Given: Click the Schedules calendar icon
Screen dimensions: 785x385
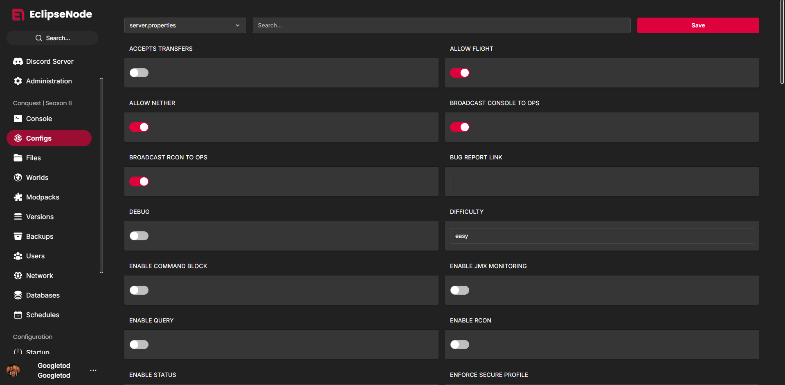Looking at the screenshot, I should [x=18, y=315].
